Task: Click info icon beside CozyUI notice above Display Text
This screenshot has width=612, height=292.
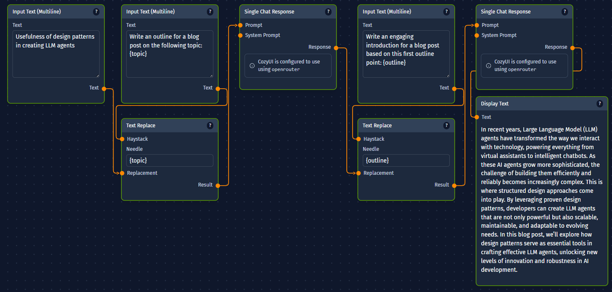Action: click(488, 66)
